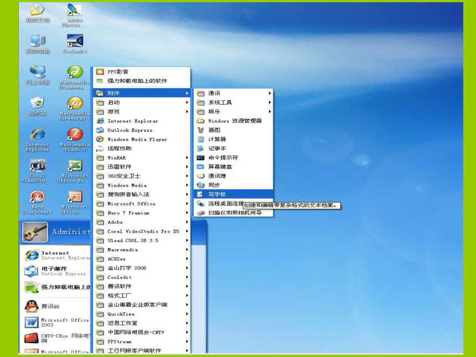Open Microsoft Office Word 2003 in Start menu

[x=57, y=322]
